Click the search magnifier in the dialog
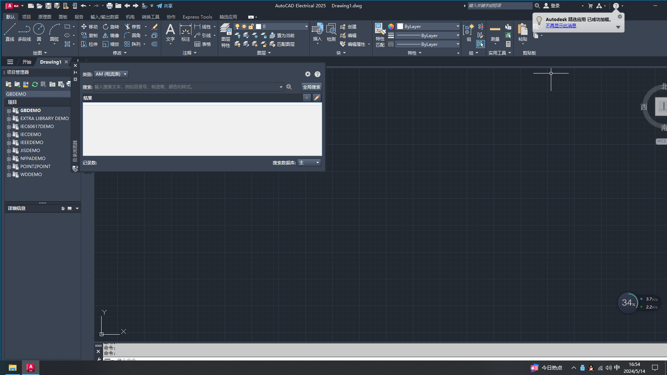Viewport: 667px width, 375px height. coord(289,87)
